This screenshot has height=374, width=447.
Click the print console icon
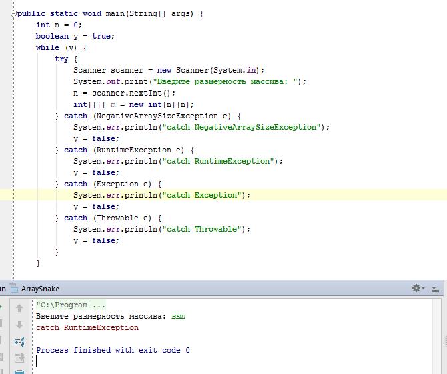[19, 371]
